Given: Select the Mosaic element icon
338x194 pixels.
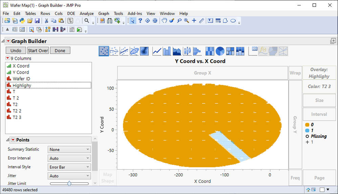Looking at the screenshot, I should click(240, 51).
